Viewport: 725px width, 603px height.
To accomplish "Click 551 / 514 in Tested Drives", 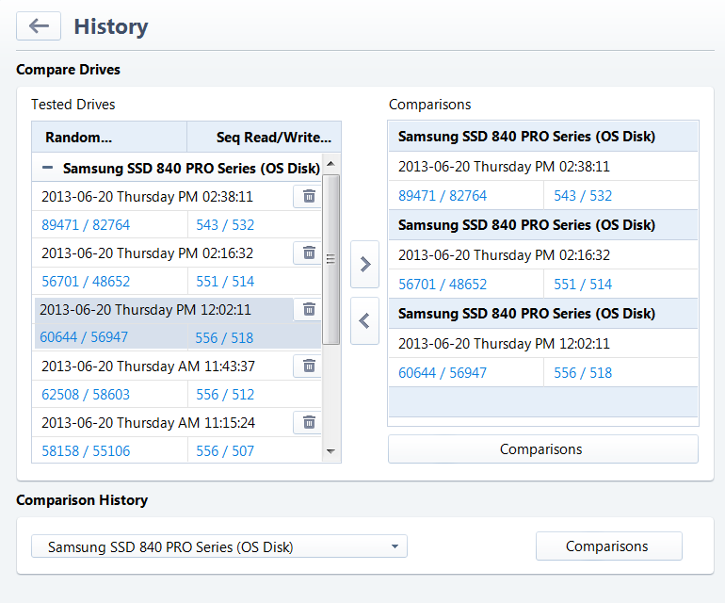I will coord(225,282).
